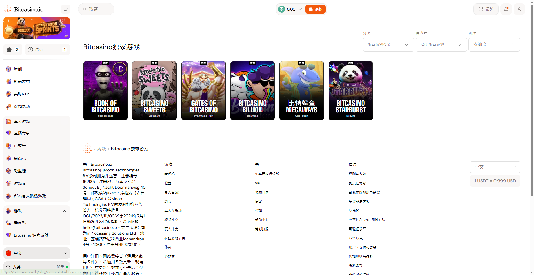This screenshot has width=534, height=275.
Task: Click the 直播专享 diamond icon
Action: click(9, 133)
